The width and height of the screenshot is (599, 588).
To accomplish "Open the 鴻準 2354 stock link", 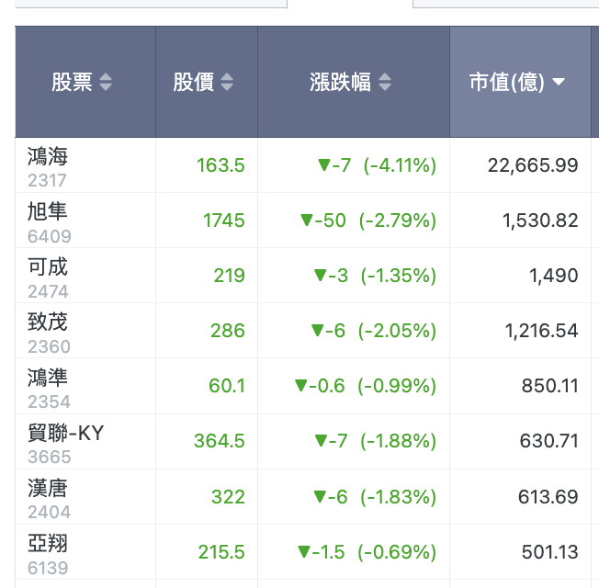I will tap(49, 388).
